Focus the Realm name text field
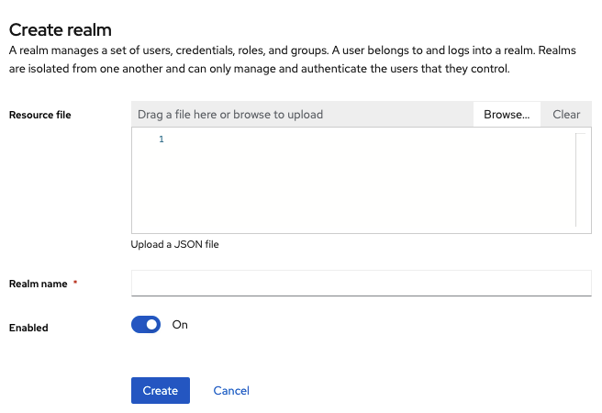 [362, 284]
